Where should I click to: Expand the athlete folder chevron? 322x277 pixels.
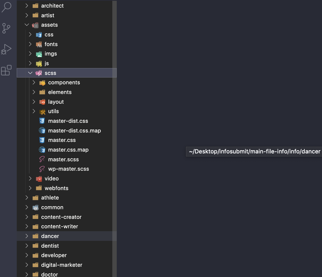click(x=27, y=198)
